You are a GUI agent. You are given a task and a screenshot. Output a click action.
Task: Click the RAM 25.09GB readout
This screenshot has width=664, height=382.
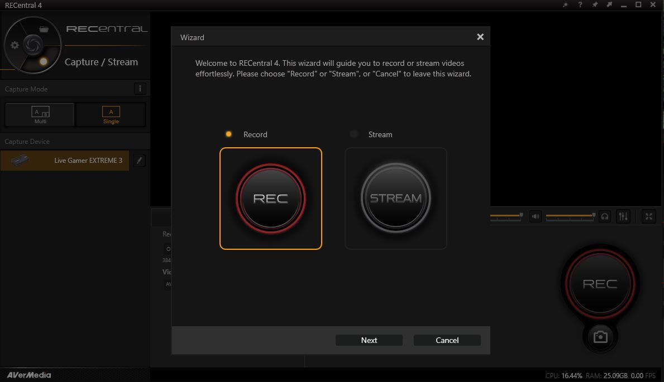pos(607,376)
